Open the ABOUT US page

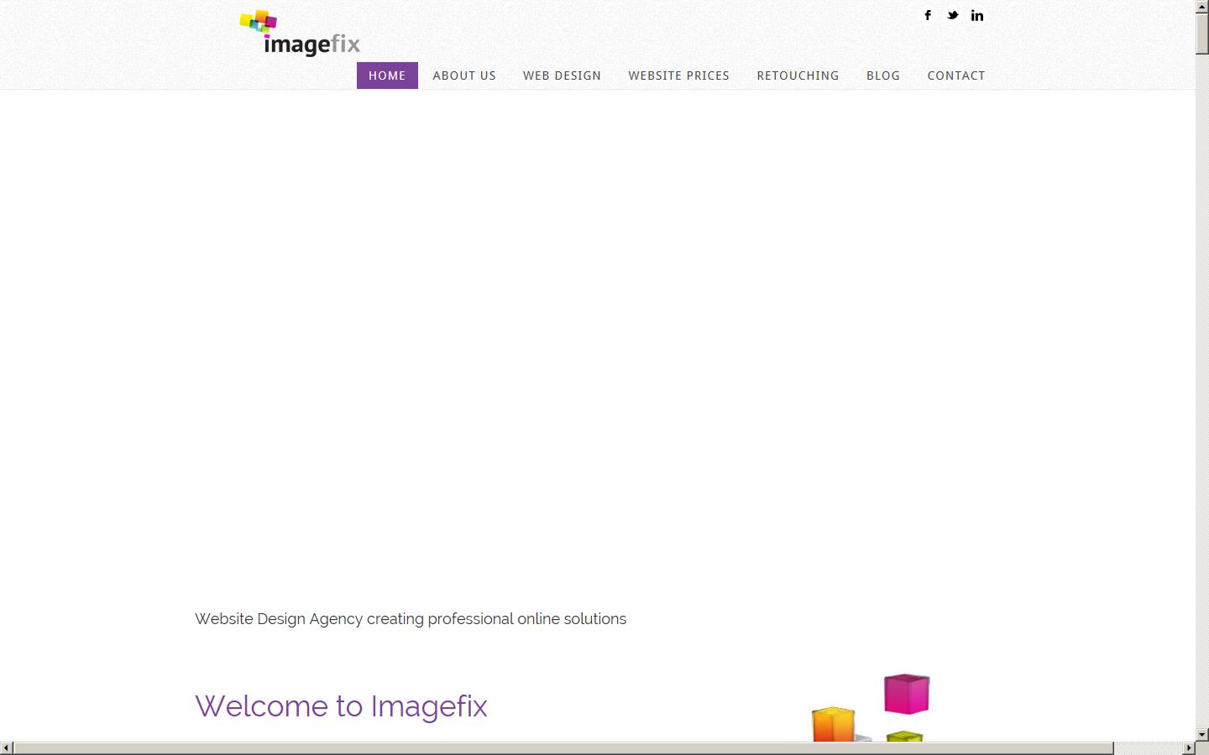(x=464, y=75)
